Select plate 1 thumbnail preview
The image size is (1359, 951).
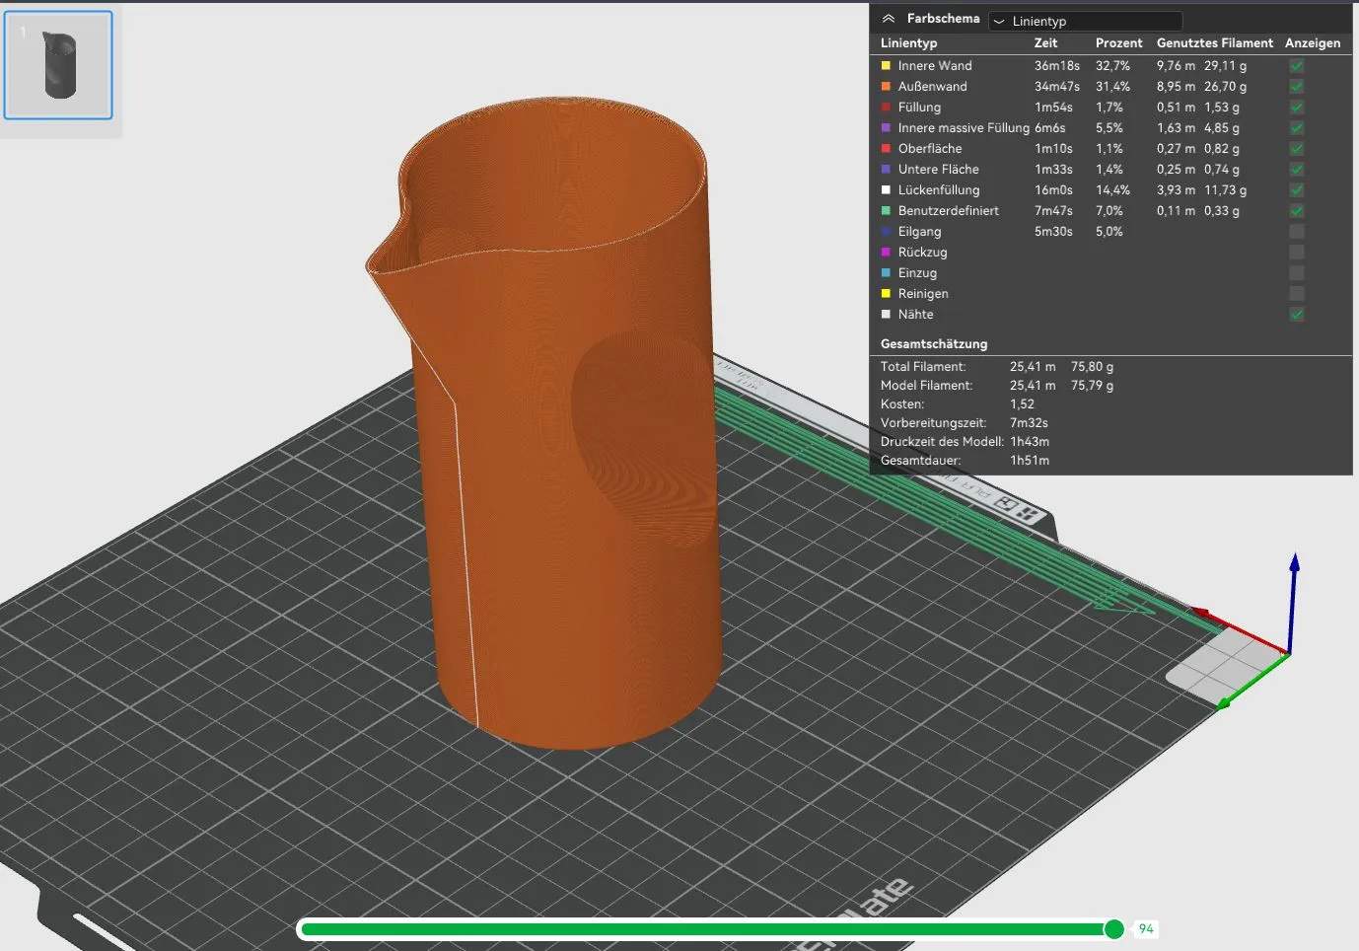click(x=58, y=65)
